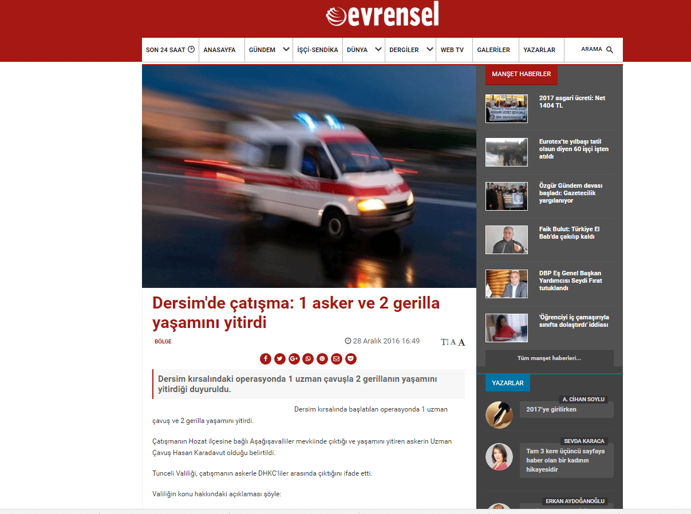Click the 2017 asgari ücreti news thumbnail
The width and height of the screenshot is (691, 514).
(507, 109)
